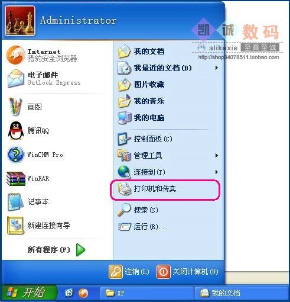Launch Notepad (记事本) icon
Image resolution: width=290 pixels, height=302 pixels.
coord(15,202)
